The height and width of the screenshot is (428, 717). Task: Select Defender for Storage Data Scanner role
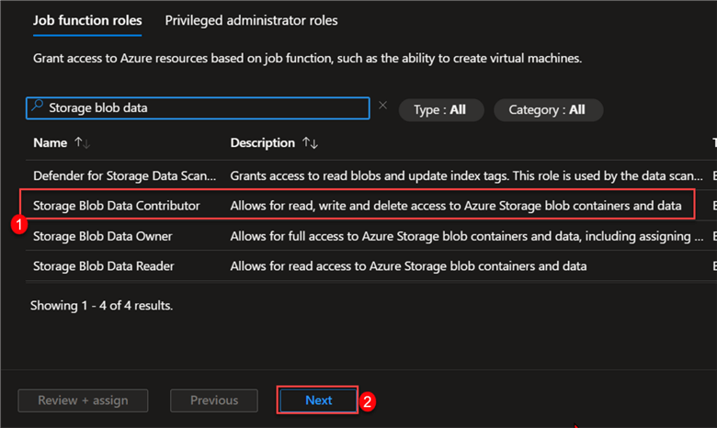click(124, 175)
